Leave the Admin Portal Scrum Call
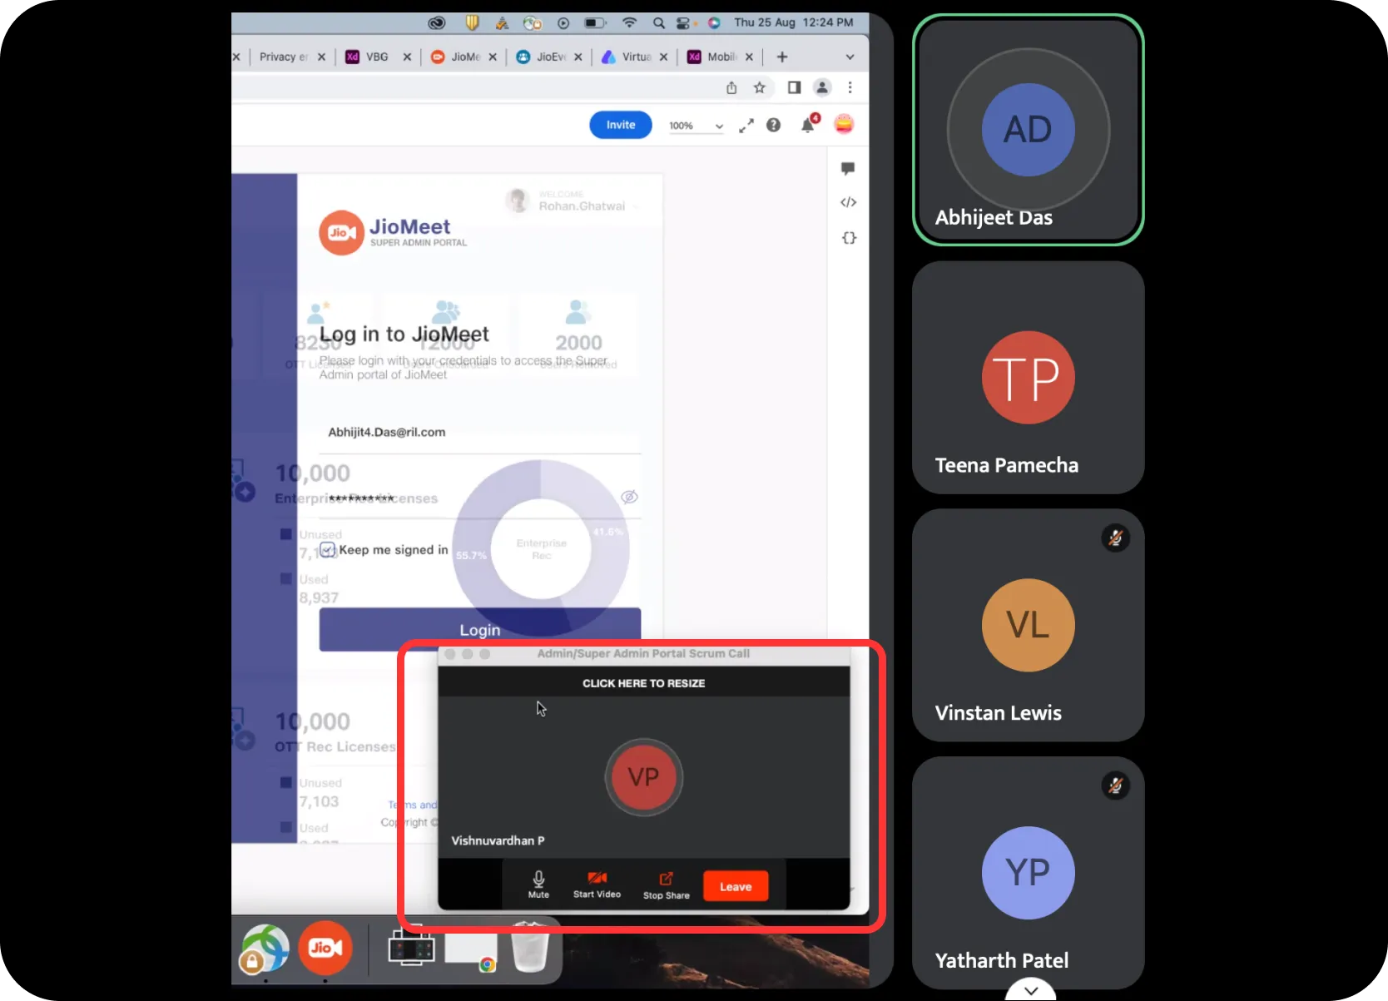Image resolution: width=1388 pixels, height=1001 pixels. (x=736, y=886)
